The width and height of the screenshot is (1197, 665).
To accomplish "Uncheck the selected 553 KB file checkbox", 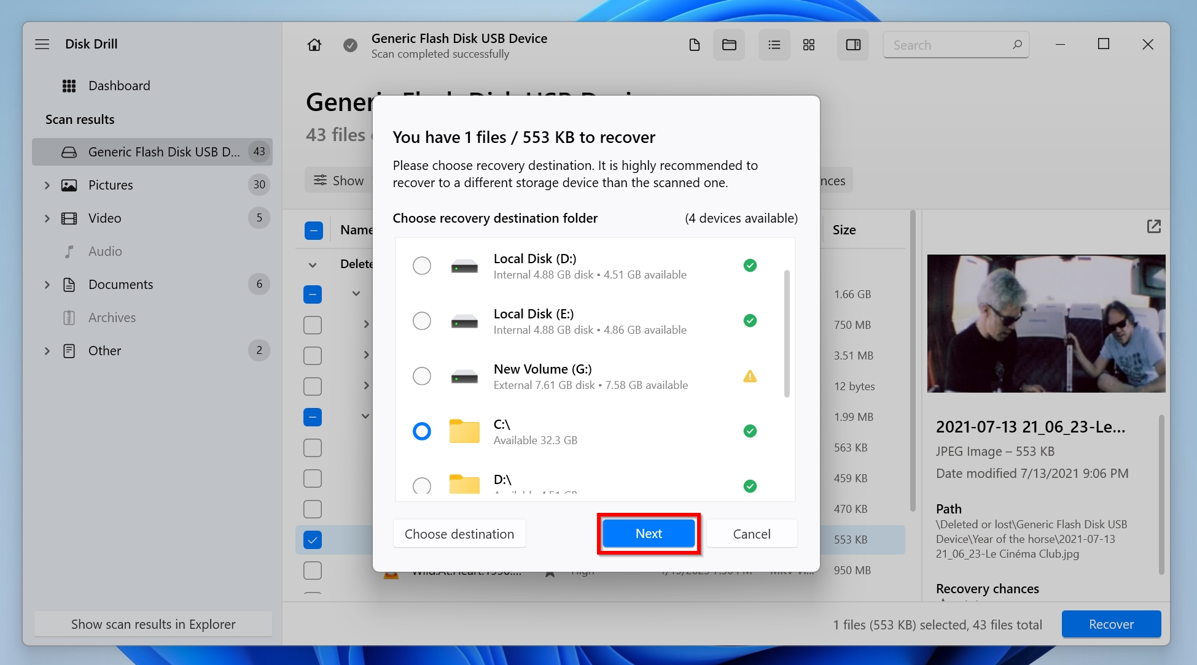I will coord(313,540).
